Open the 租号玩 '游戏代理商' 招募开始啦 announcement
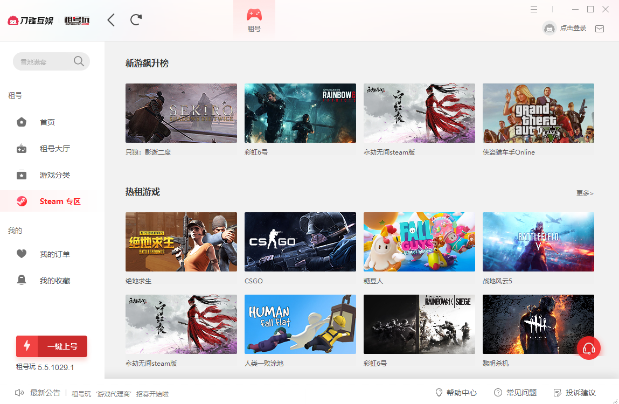Screen dimensions: 619x404 120,394
